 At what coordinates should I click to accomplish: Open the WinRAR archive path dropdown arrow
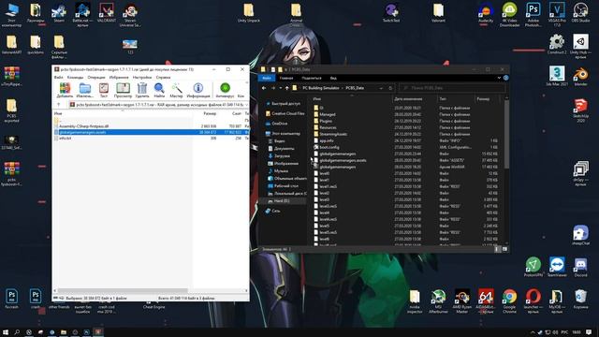pyautogui.click(x=246, y=105)
